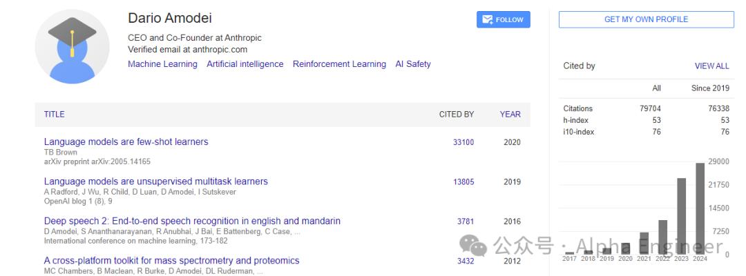
Task: Open the AI Safety interest link
Action: coord(413,64)
